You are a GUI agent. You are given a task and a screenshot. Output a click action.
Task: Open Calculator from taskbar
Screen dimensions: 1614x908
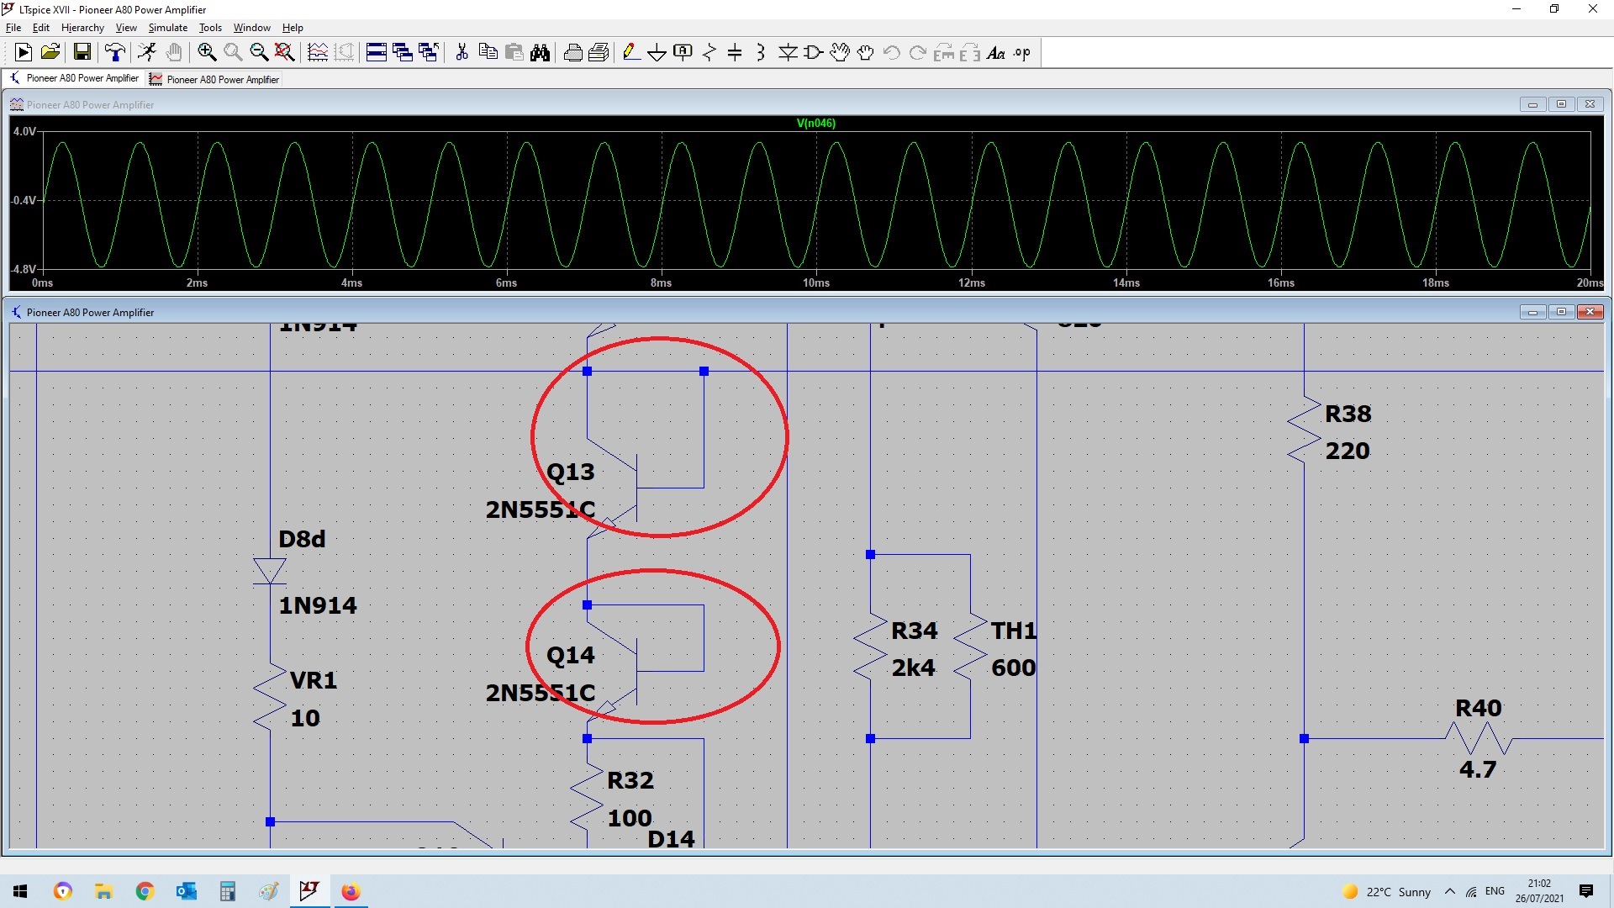coord(227,891)
